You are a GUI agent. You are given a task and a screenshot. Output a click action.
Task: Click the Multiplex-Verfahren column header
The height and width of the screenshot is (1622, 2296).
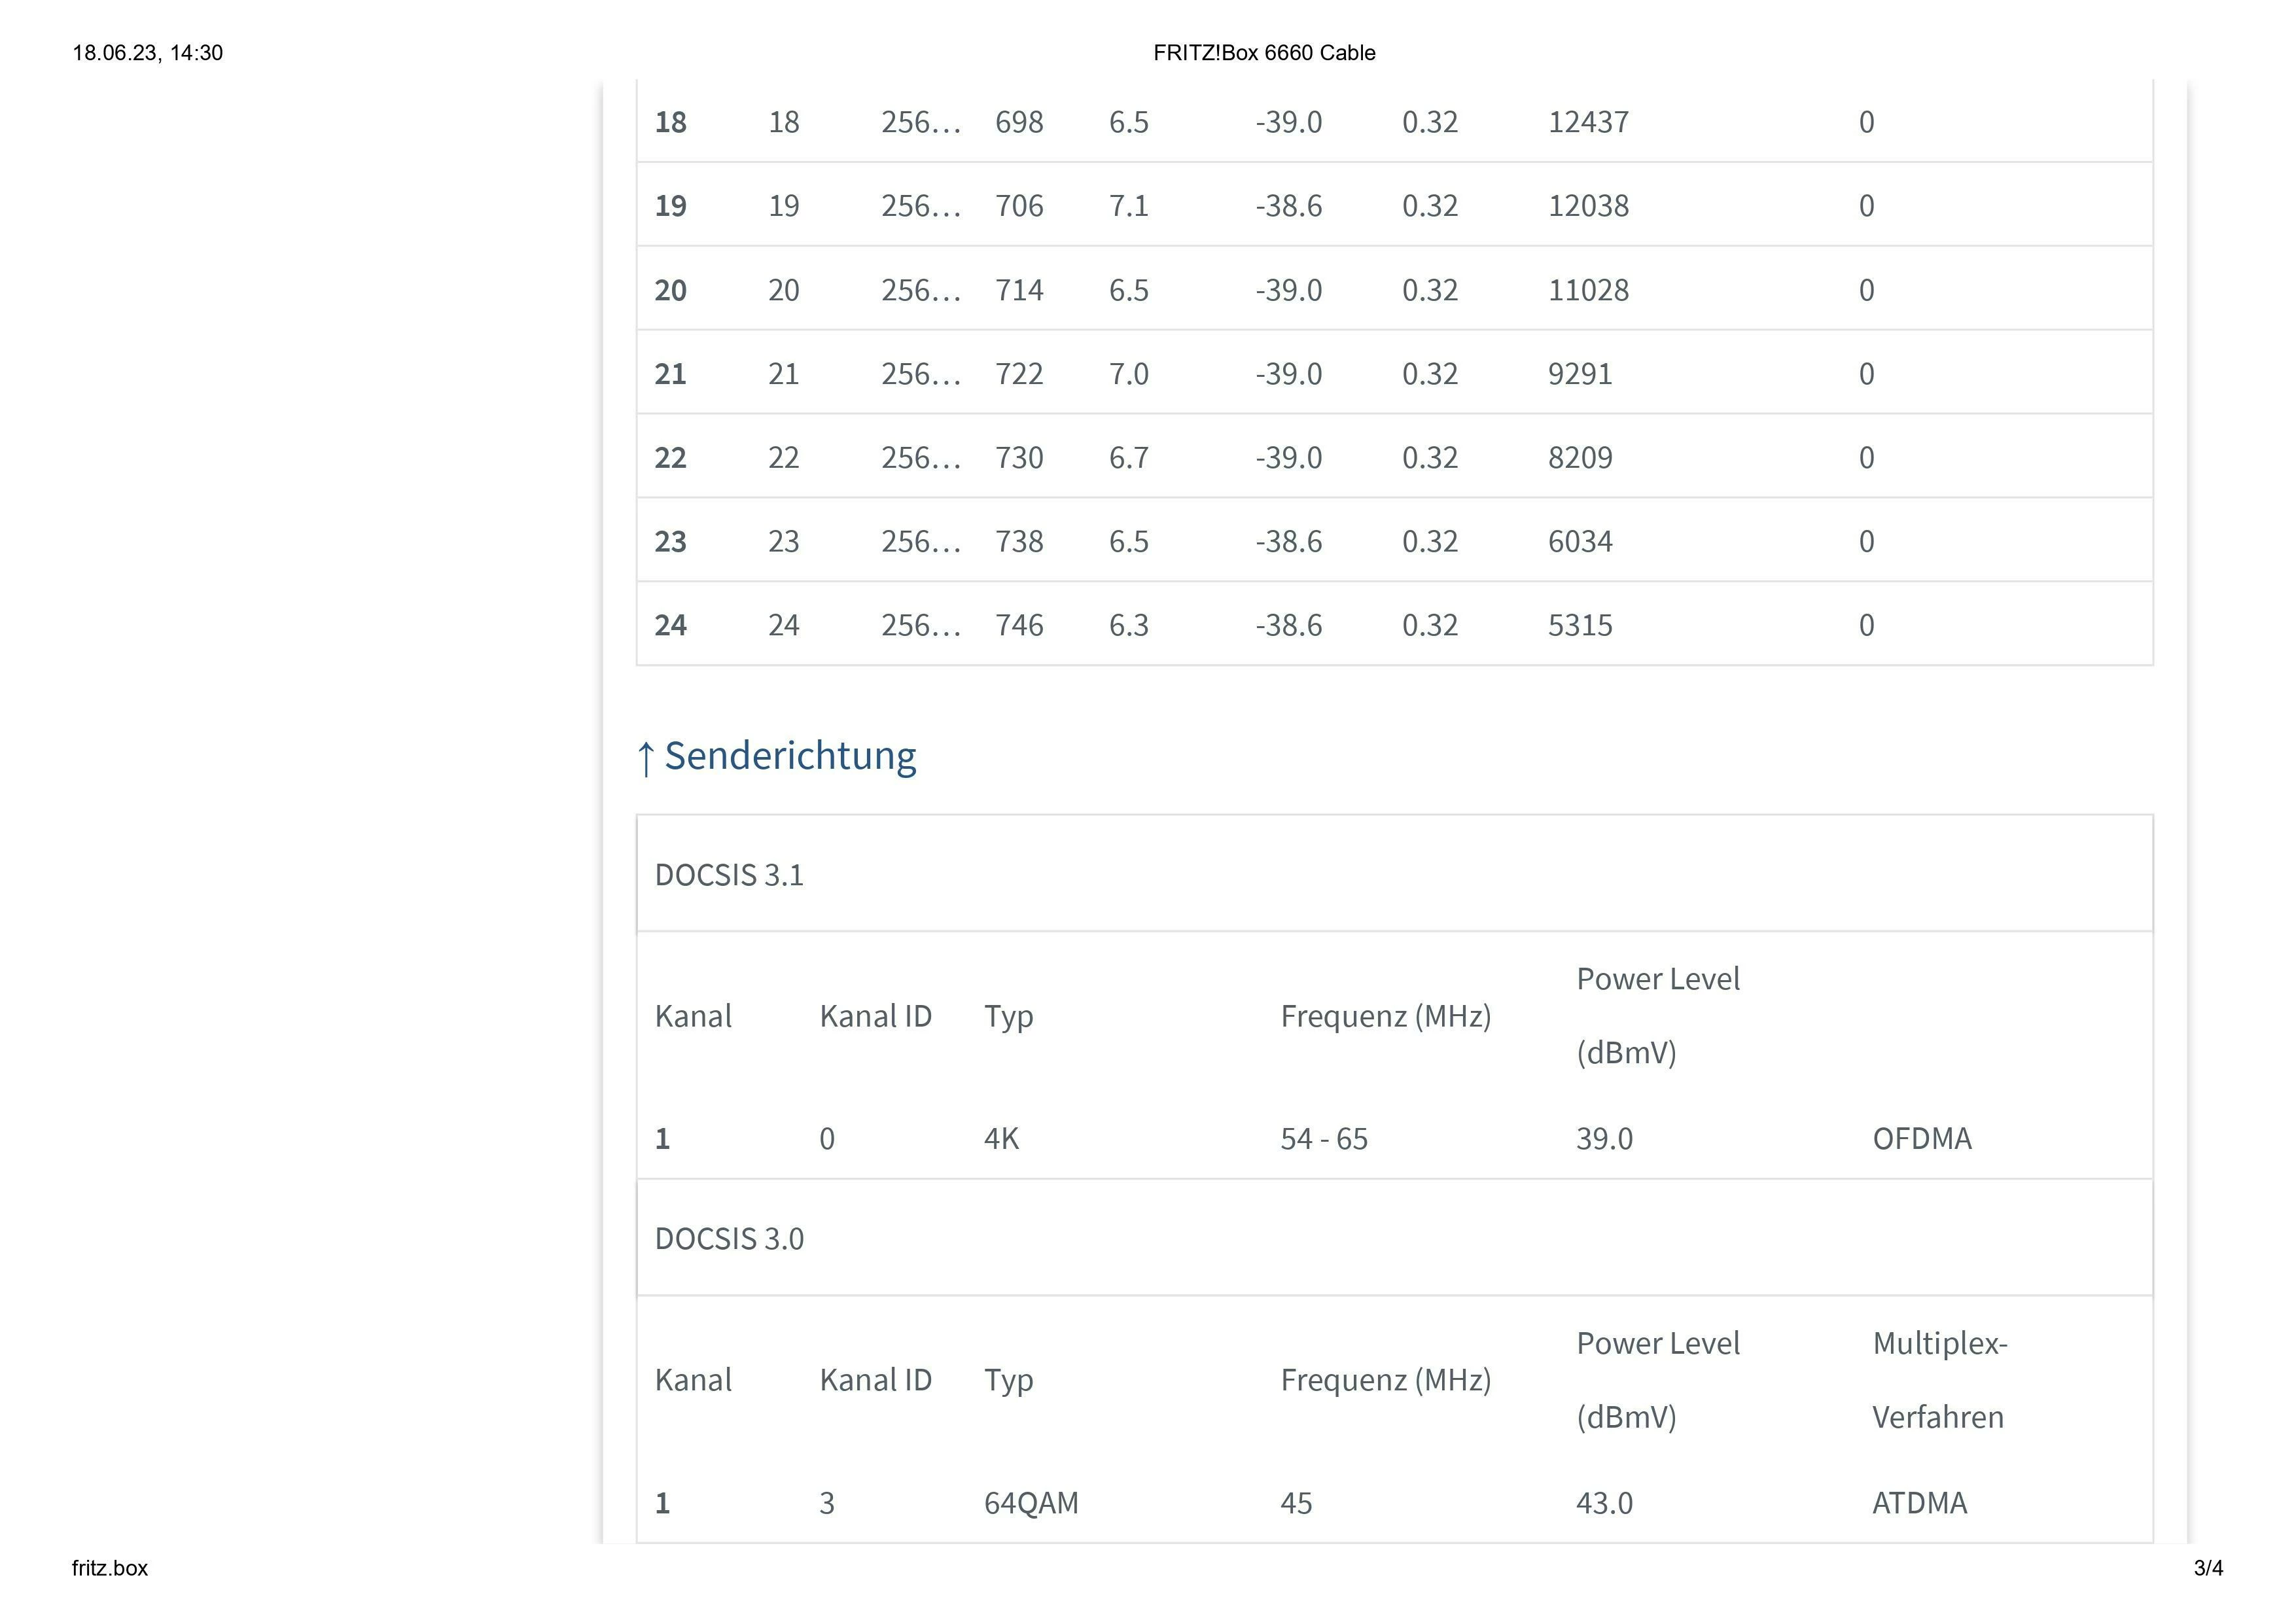click(1939, 1380)
